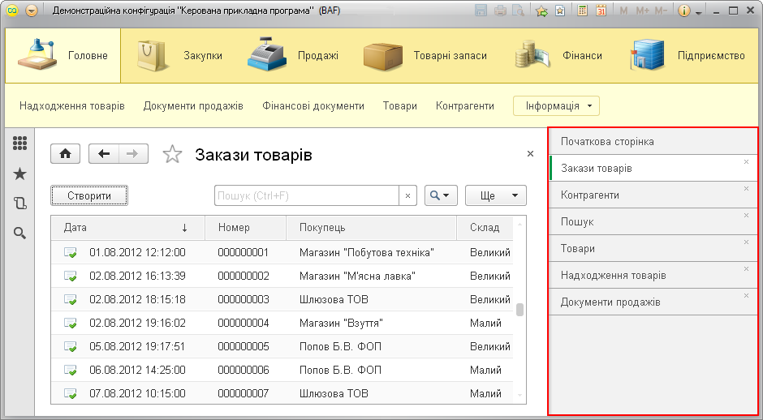763x420 pixels.
Task: Add Закази товарів to favorites star
Action: tap(172, 155)
